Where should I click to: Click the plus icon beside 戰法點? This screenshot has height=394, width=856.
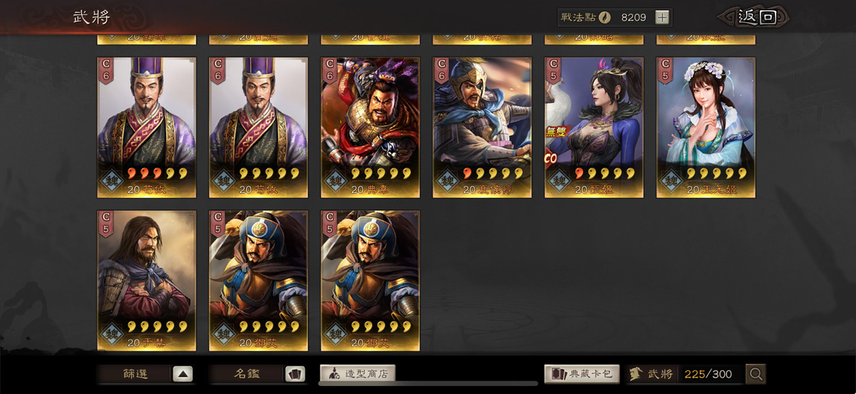(662, 17)
